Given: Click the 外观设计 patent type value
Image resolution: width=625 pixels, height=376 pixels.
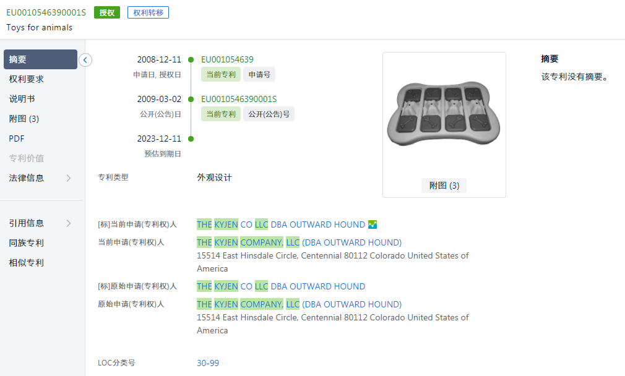Looking at the screenshot, I should [215, 177].
